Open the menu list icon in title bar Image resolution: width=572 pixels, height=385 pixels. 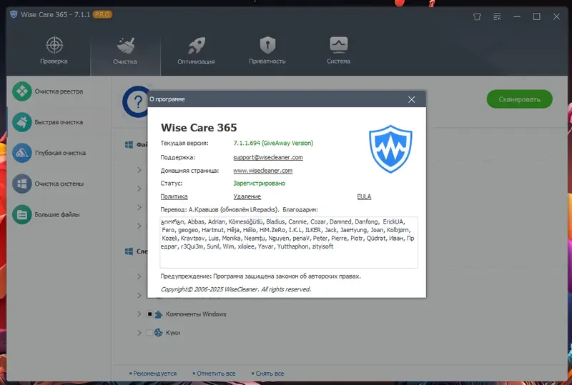click(x=497, y=16)
